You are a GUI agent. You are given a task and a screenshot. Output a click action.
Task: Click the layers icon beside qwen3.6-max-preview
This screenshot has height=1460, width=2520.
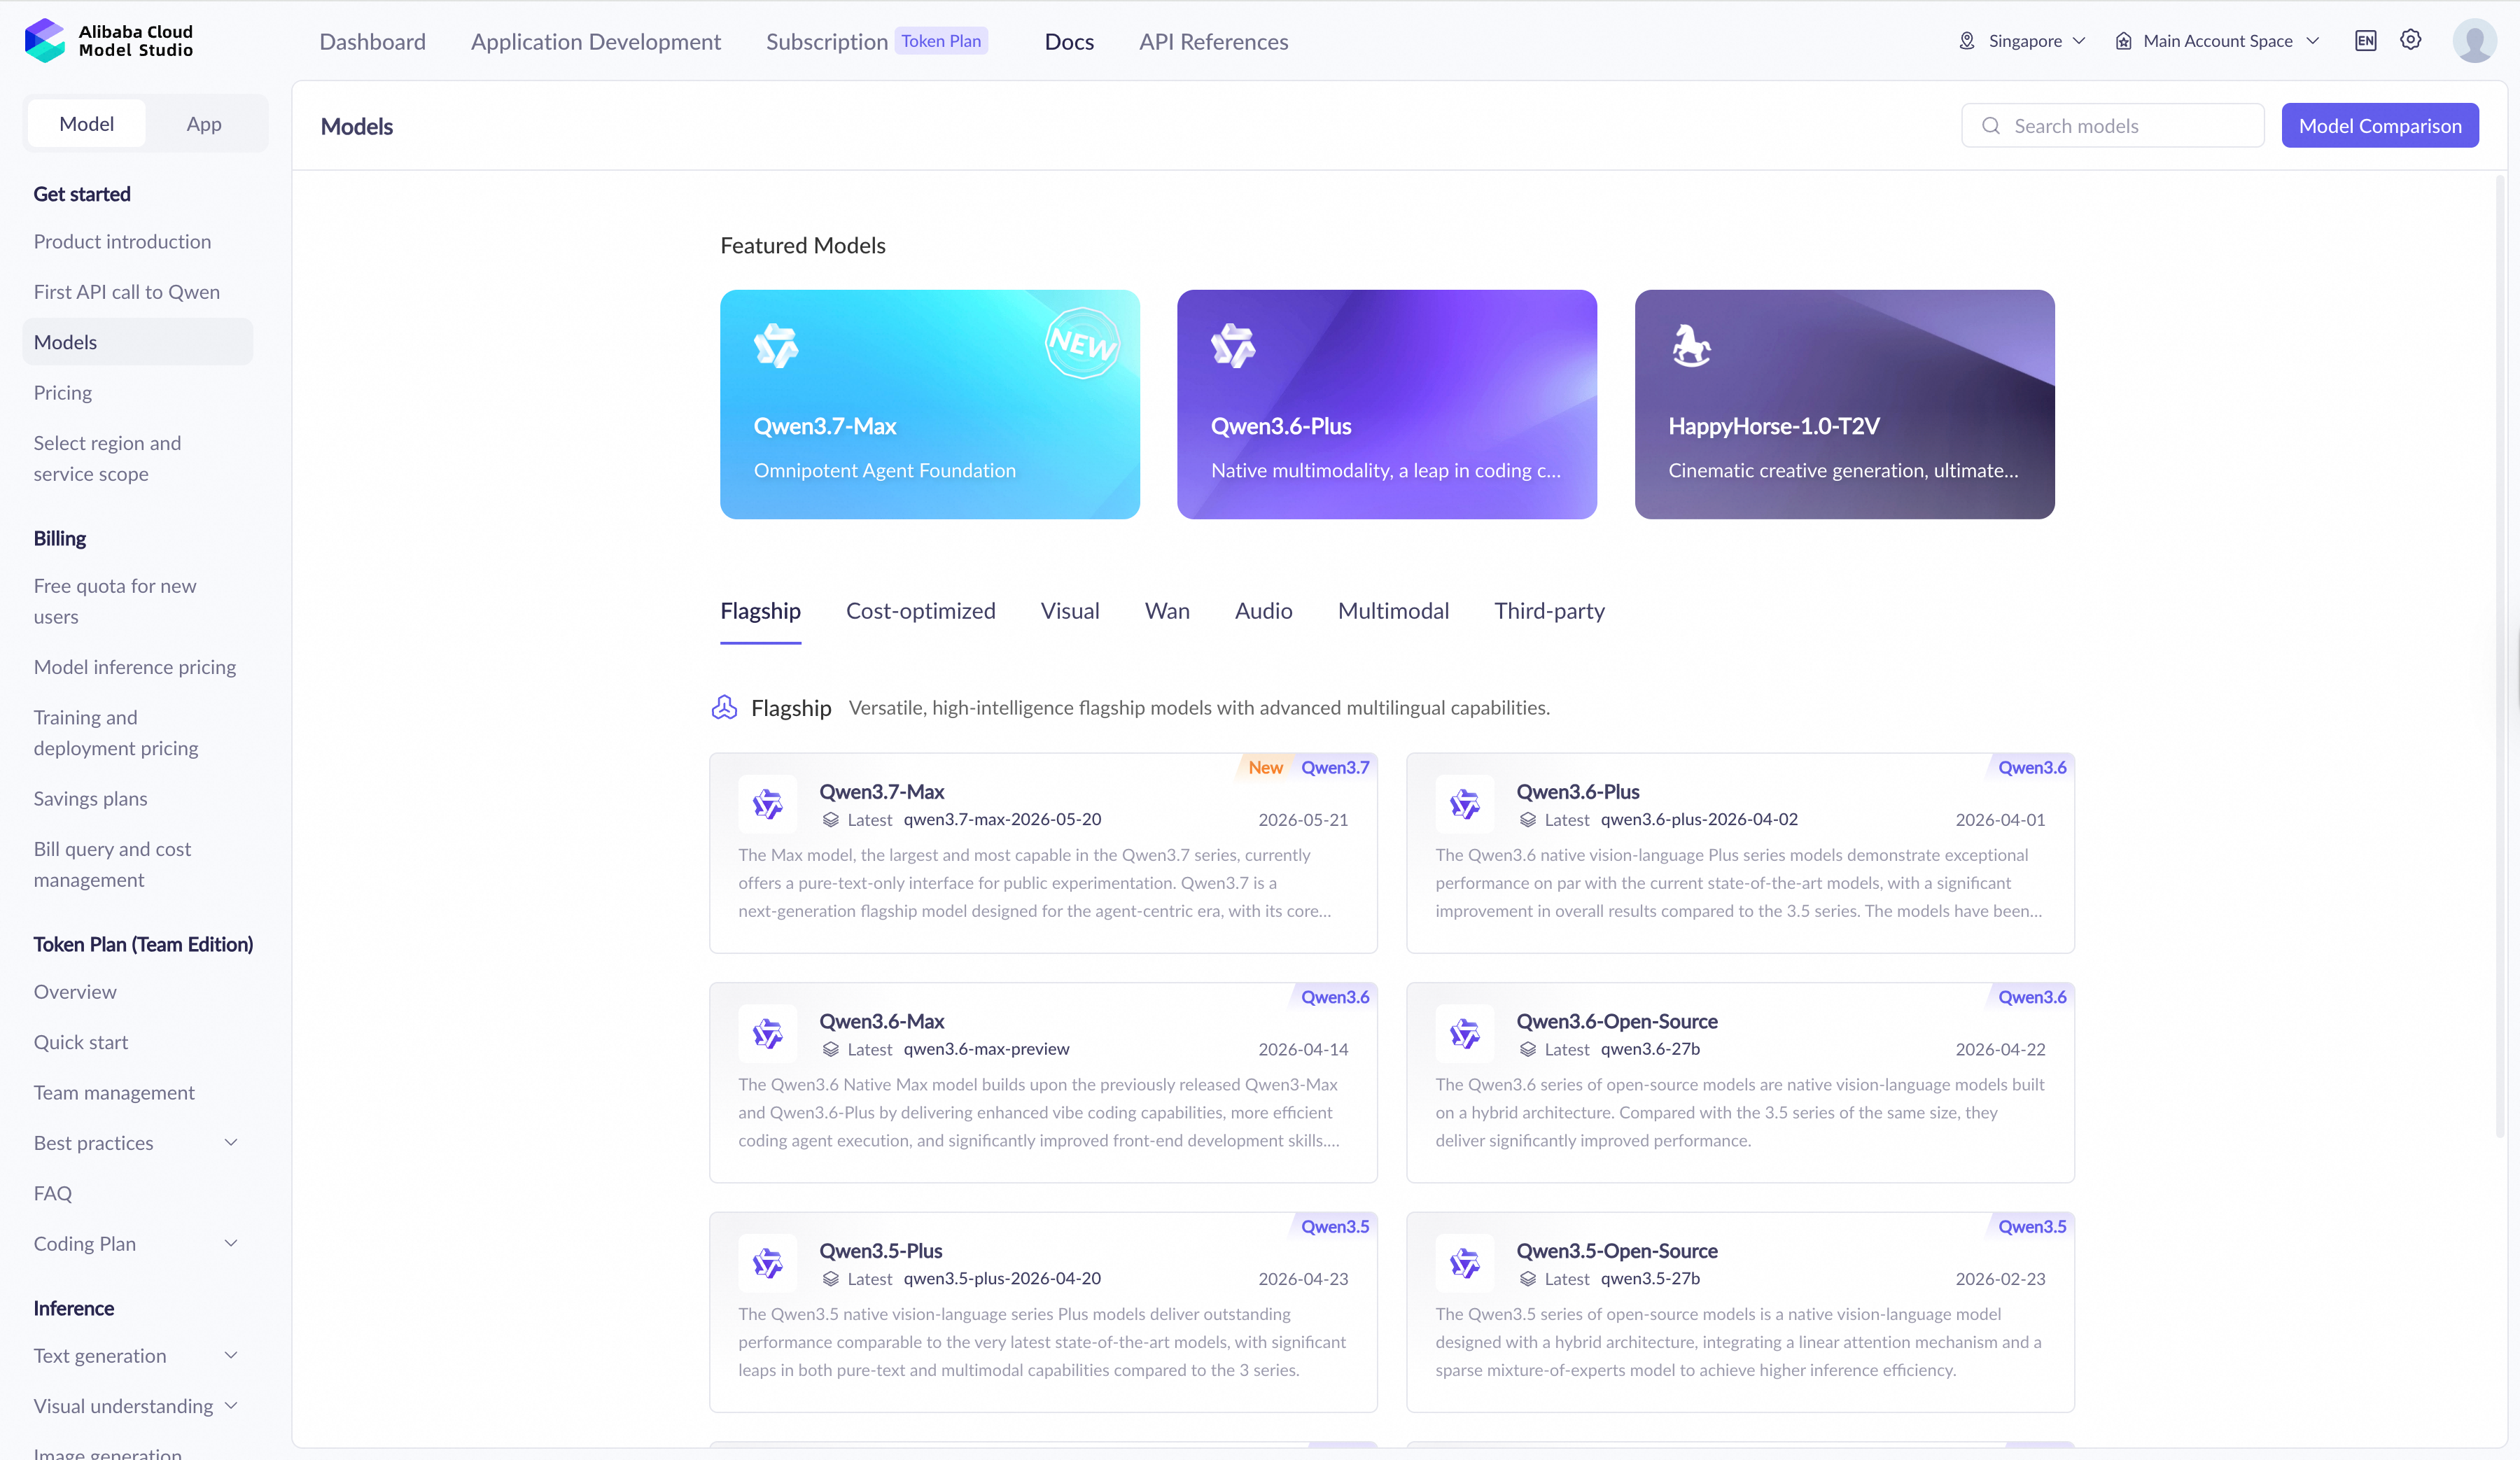pos(830,1049)
